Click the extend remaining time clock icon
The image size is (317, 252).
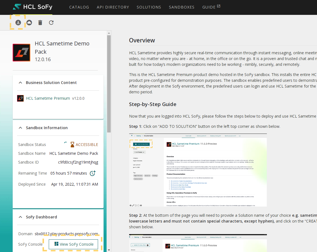(93, 173)
